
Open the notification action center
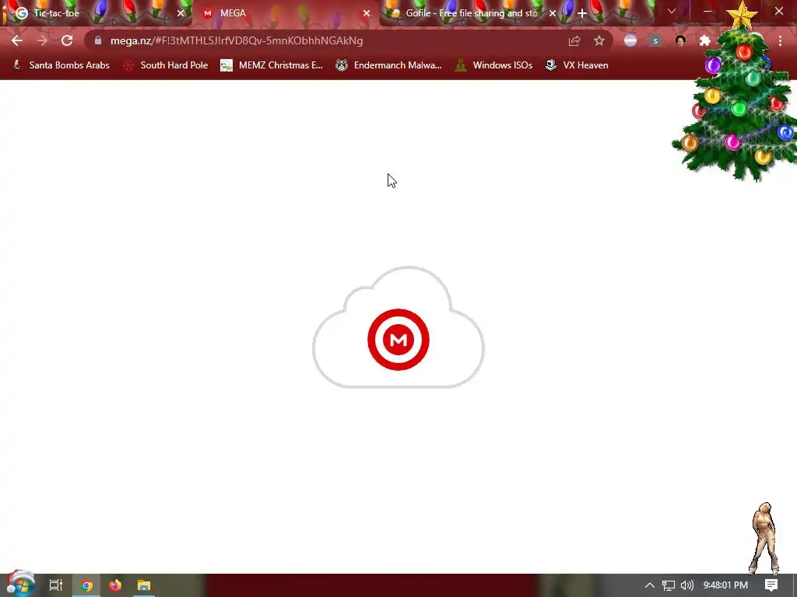tap(771, 585)
